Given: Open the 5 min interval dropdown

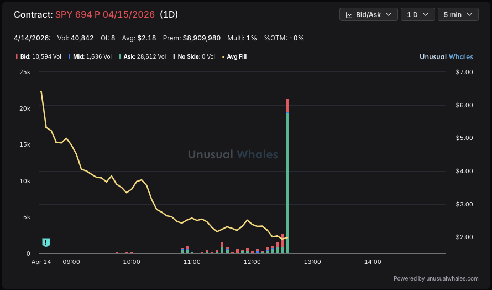Looking at the screenshot, I should [x=458, y=15].
